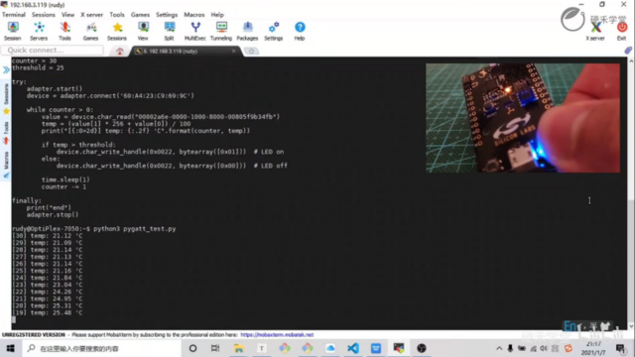Open the Terminal menu
The width and height of the screenshot is (635, 357).
(x=14, y=15)
